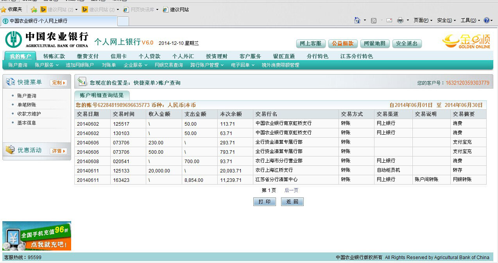The image size is (498, 263).
Task: Click the 安全退出 logout button
Action: pyautogui.click(x=407, y=43)
